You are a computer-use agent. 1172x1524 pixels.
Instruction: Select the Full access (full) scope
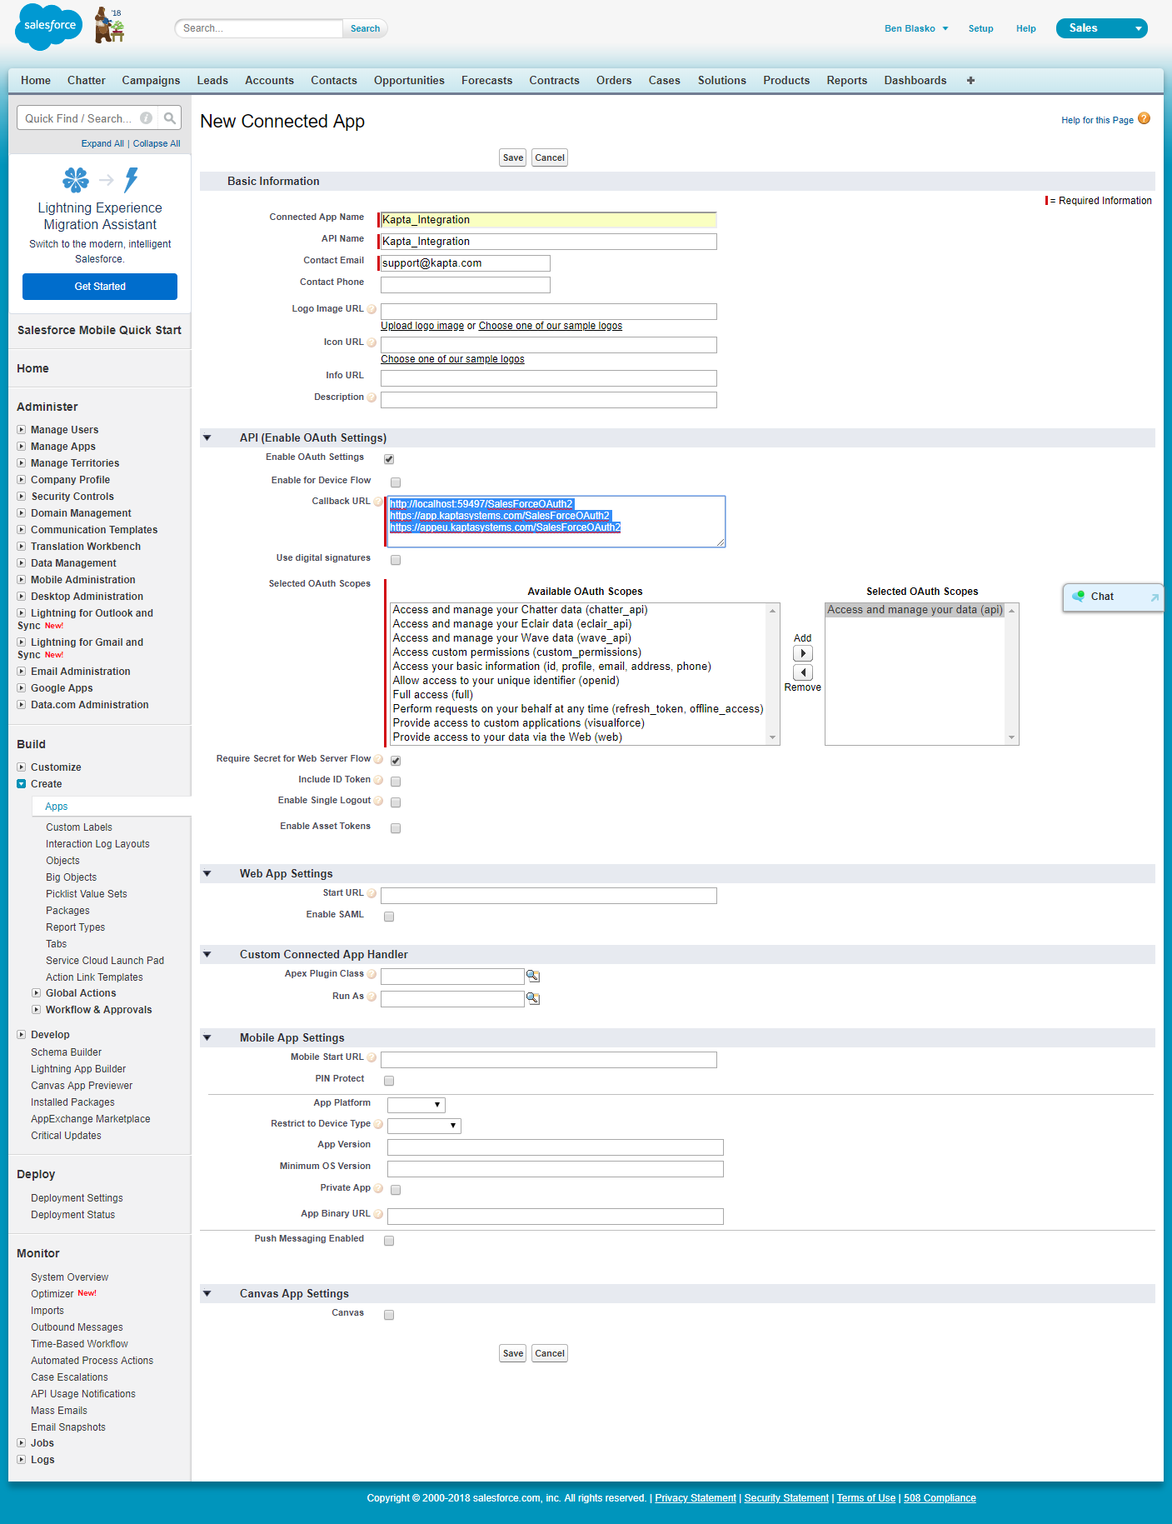point(432,695)
